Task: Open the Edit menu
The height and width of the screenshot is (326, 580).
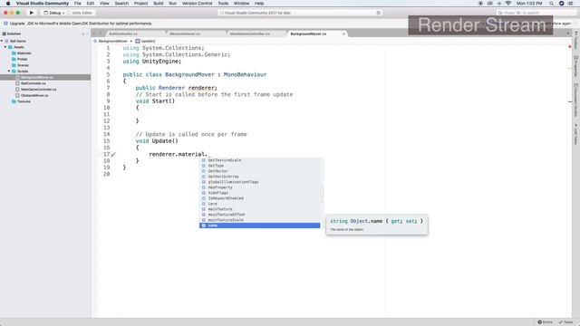Action: tap(91, 4)
